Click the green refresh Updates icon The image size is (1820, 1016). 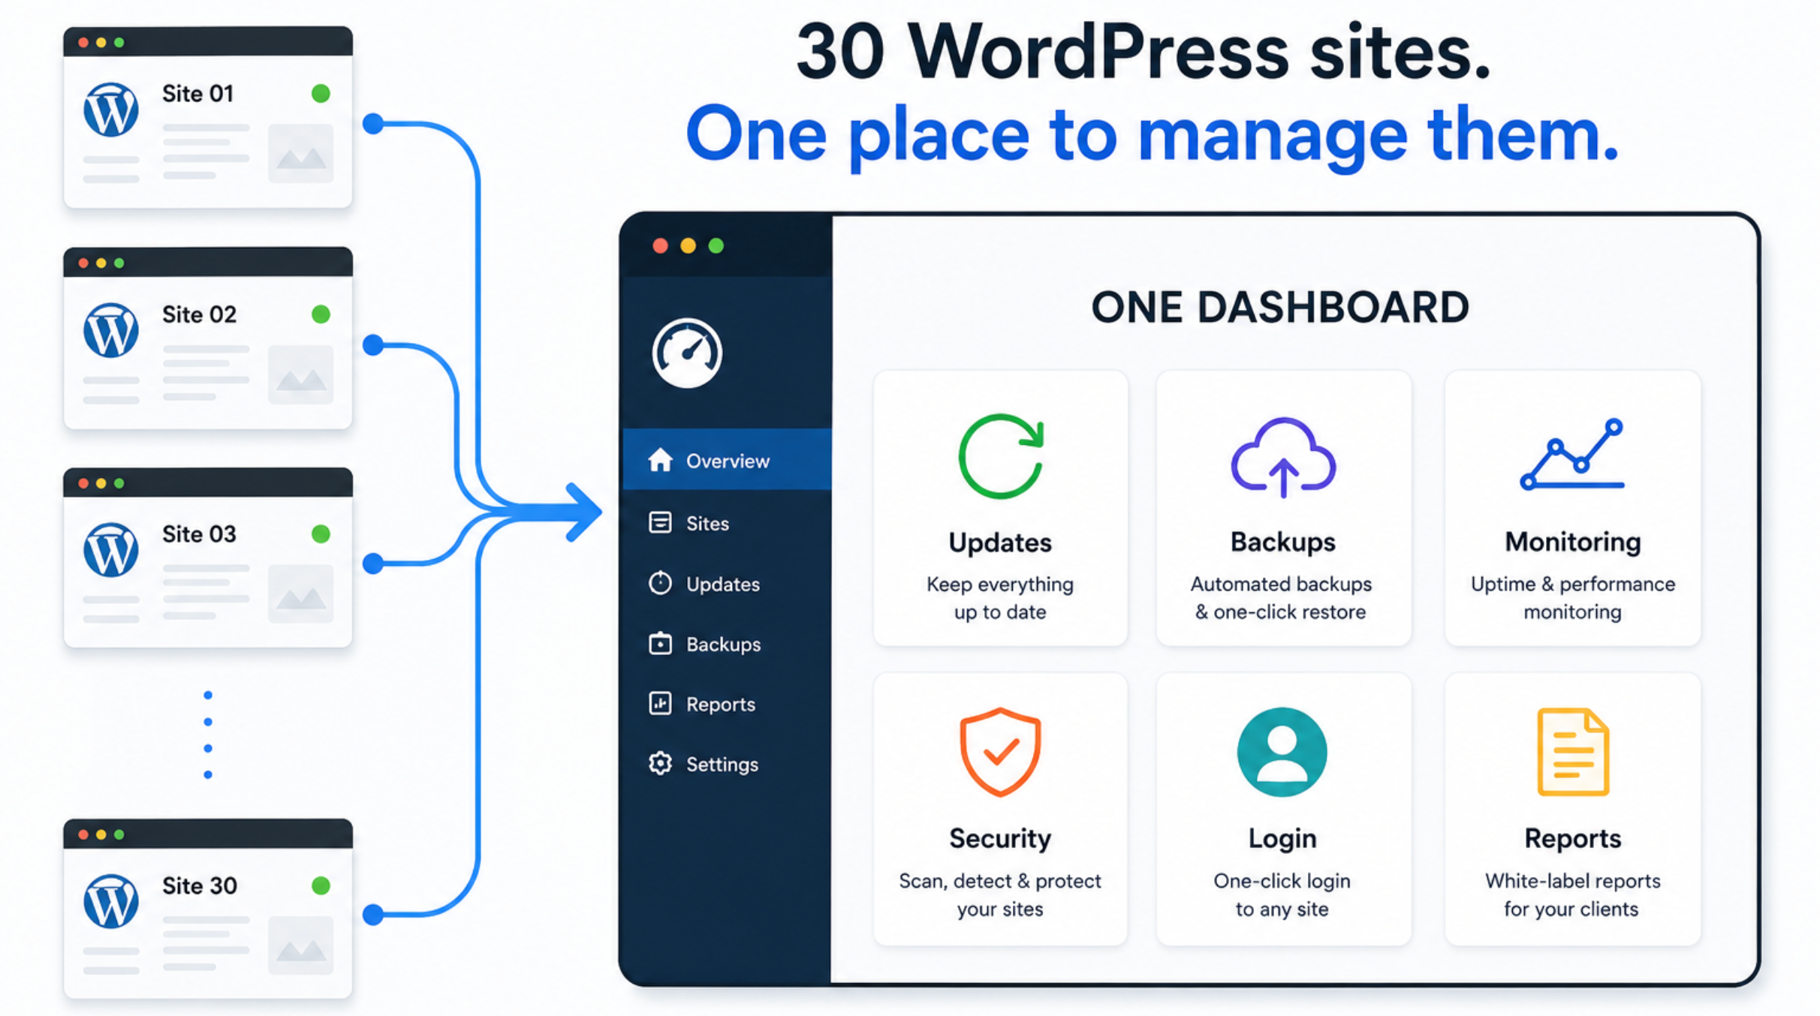pyautogui.click(x=1001, y=456)
